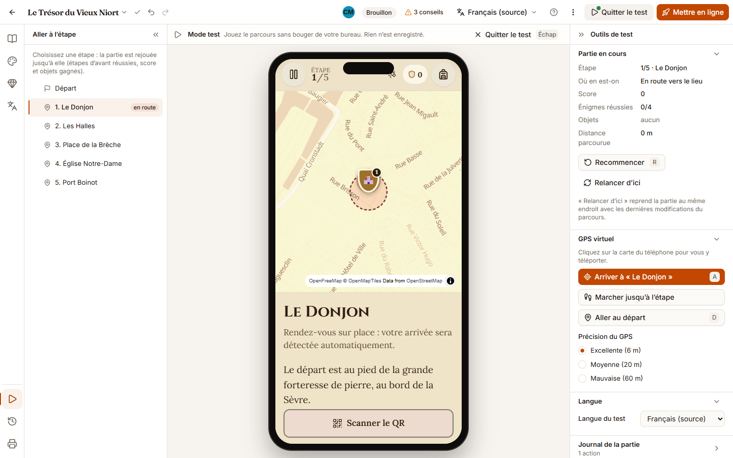Click the score shield counter on phone

[x=415, y=75]
